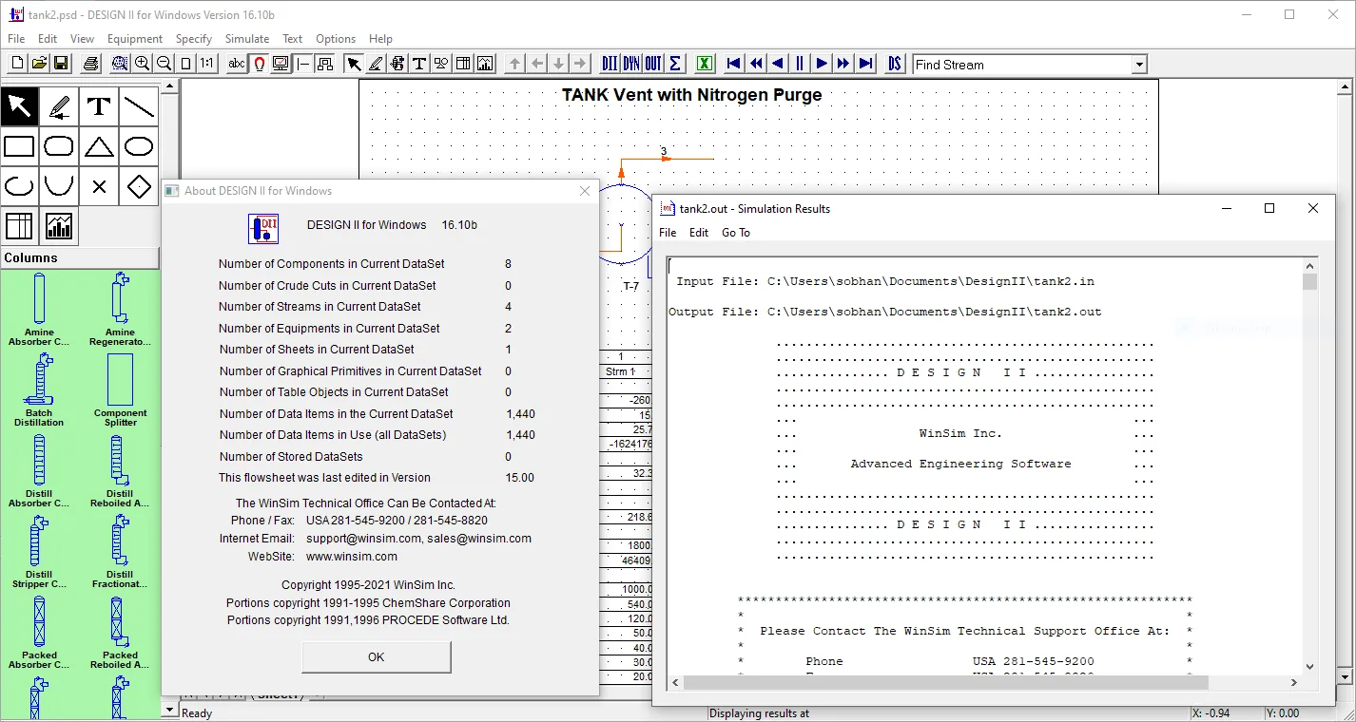Select the Triangle shape tool
Screen dimensions: 1356x722
[99, 146]
